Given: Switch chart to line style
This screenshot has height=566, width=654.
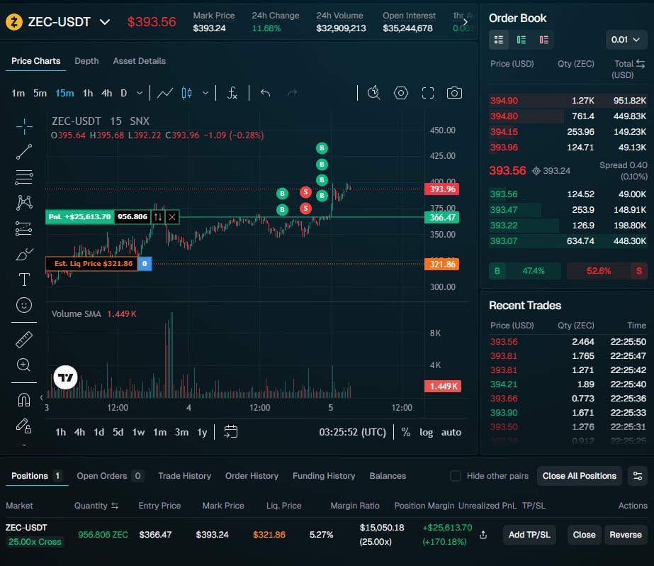Looking at the screenshot, I should pos(165,93).
